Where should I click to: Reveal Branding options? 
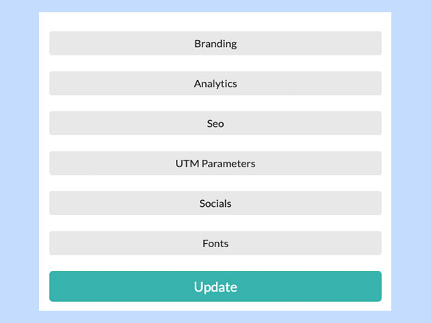[x=215, y=44]
